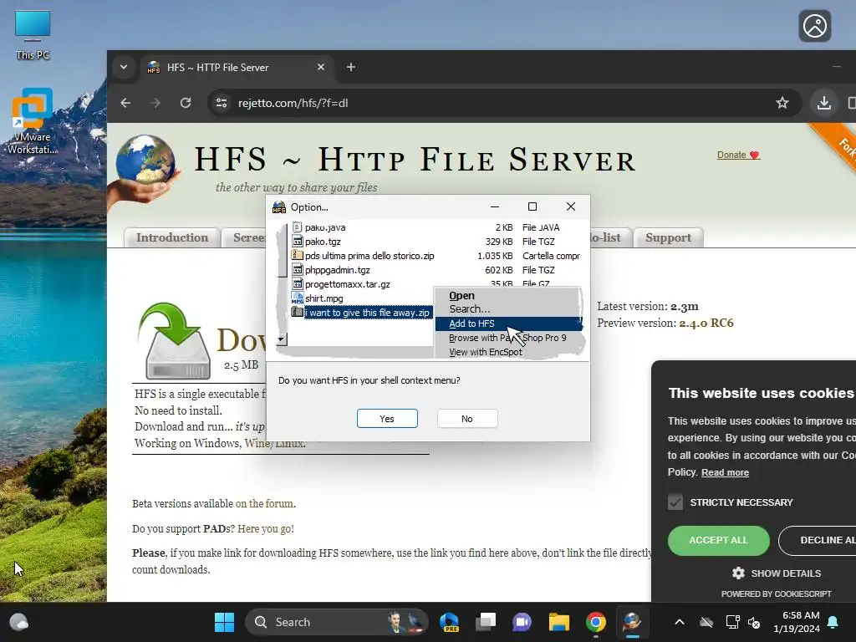Accept all cookies
856x642 pixels.
coord(718,541)
